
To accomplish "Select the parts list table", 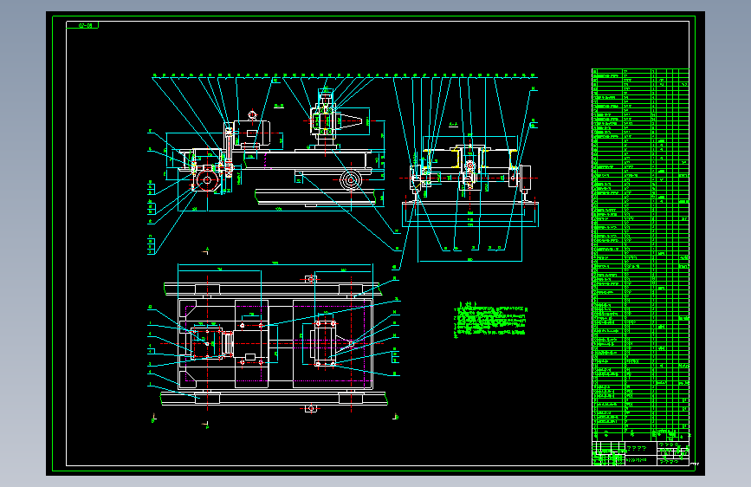I will (640, 253).
